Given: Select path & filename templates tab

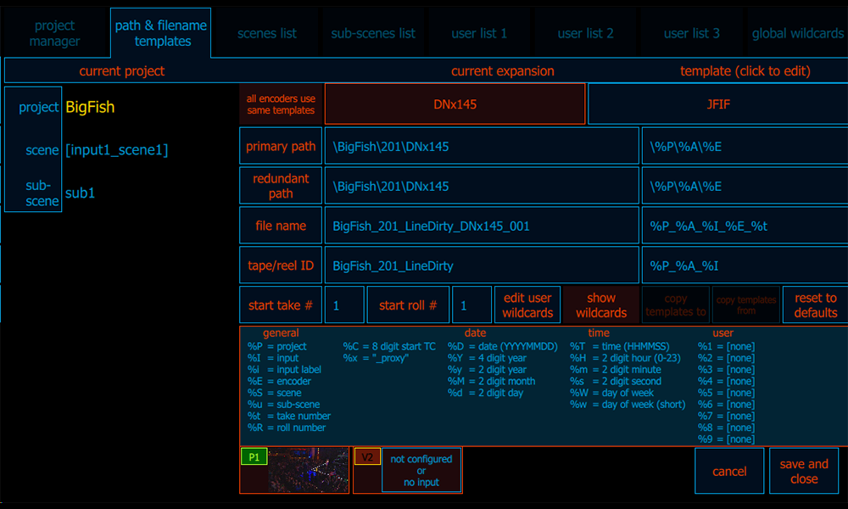Looking at the screenshot, I should pos(160,33).
